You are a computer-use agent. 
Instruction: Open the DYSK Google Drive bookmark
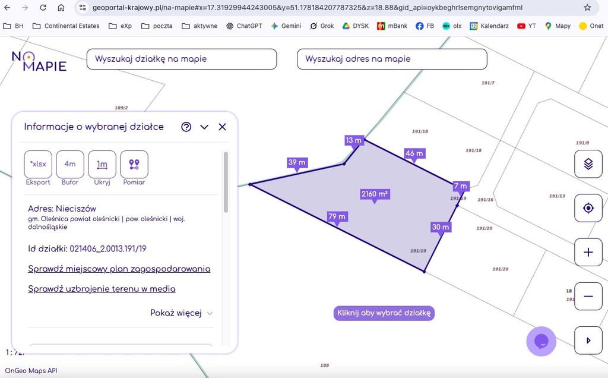point(355,26)
